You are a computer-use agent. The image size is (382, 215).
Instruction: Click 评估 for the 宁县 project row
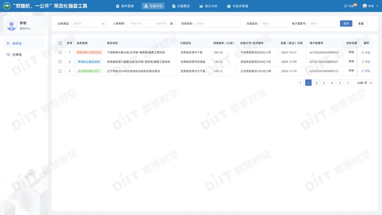pos(366,53)
